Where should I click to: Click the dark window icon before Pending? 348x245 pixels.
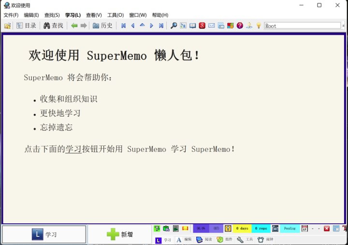click(x=275, y=229)
